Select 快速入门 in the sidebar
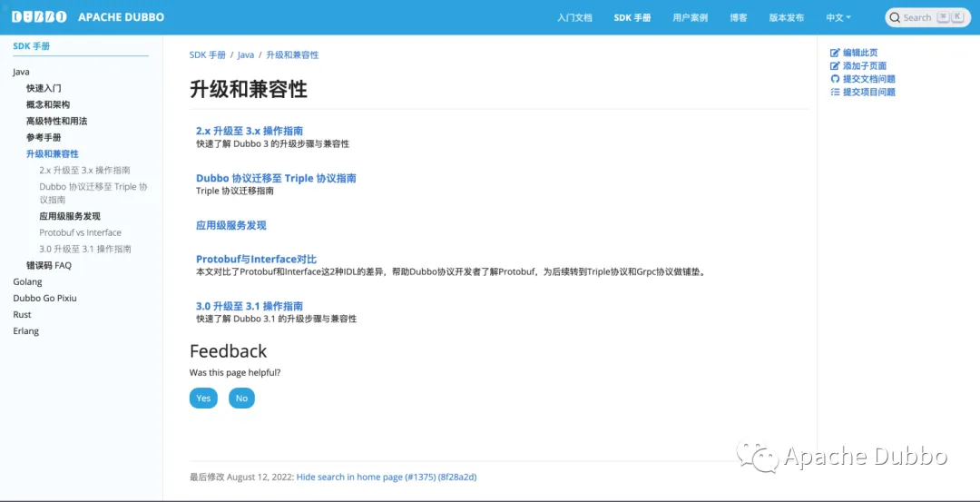Screen dimensions: 980x502 pos(44,88)
